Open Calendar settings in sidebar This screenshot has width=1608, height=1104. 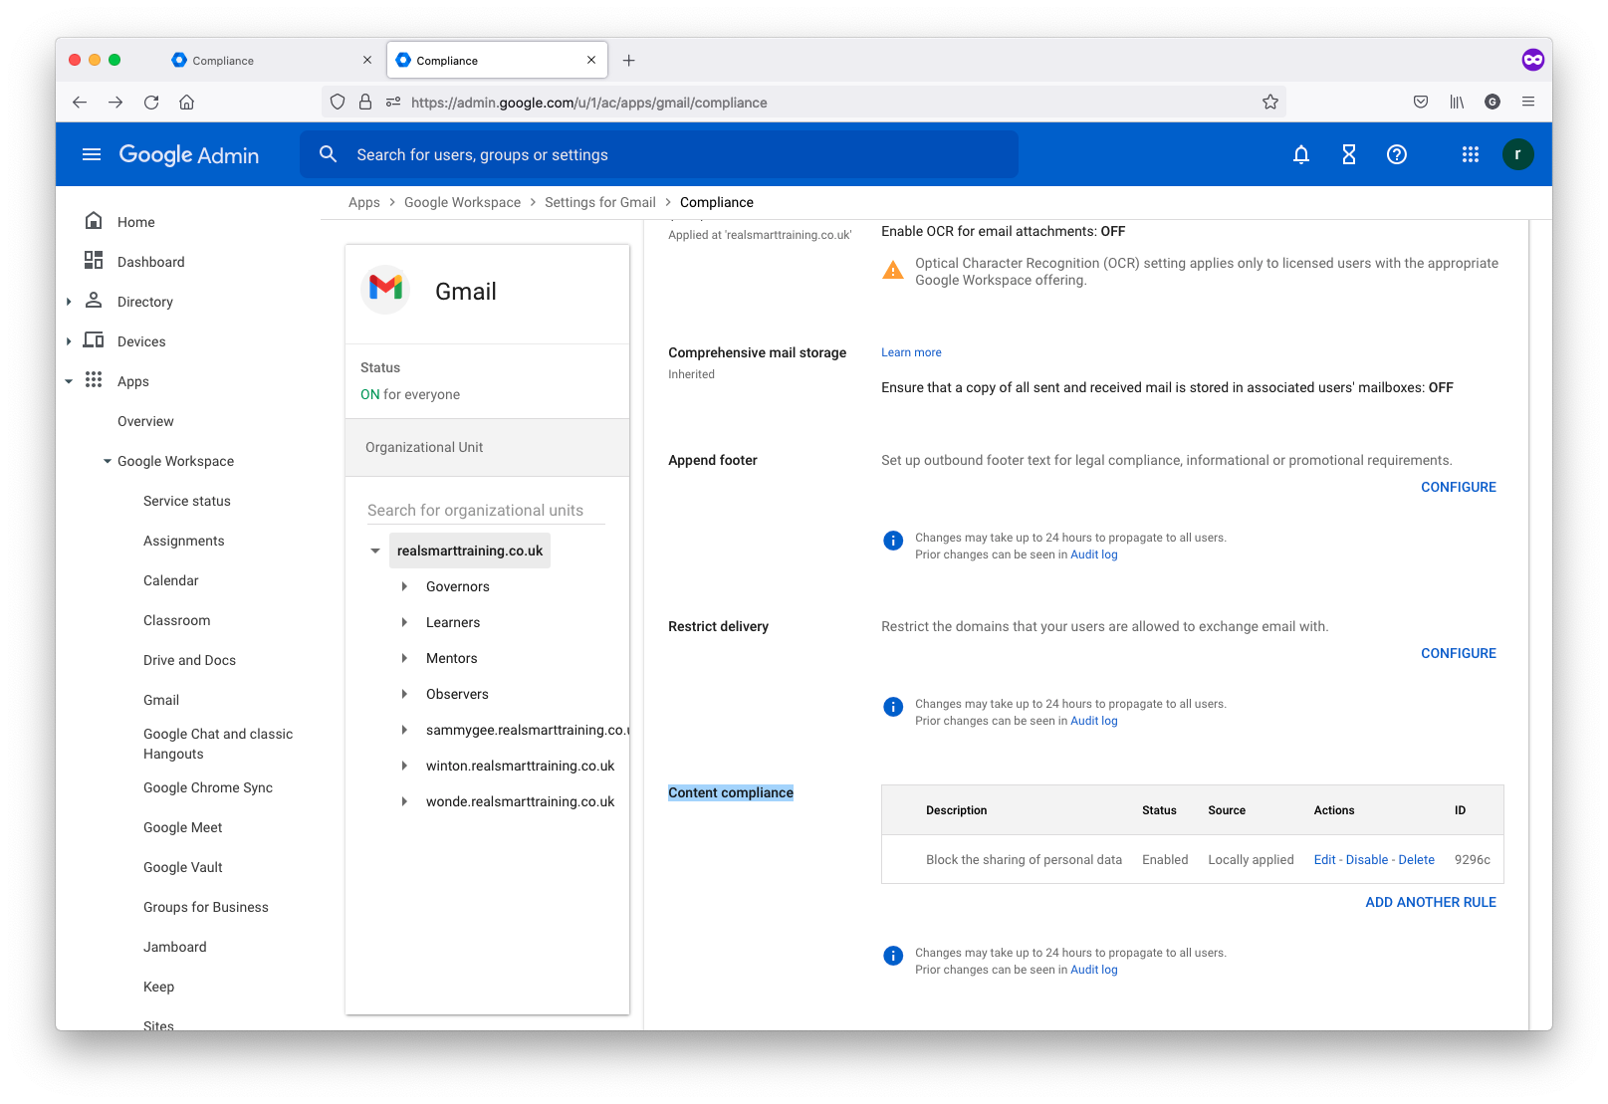171,580
